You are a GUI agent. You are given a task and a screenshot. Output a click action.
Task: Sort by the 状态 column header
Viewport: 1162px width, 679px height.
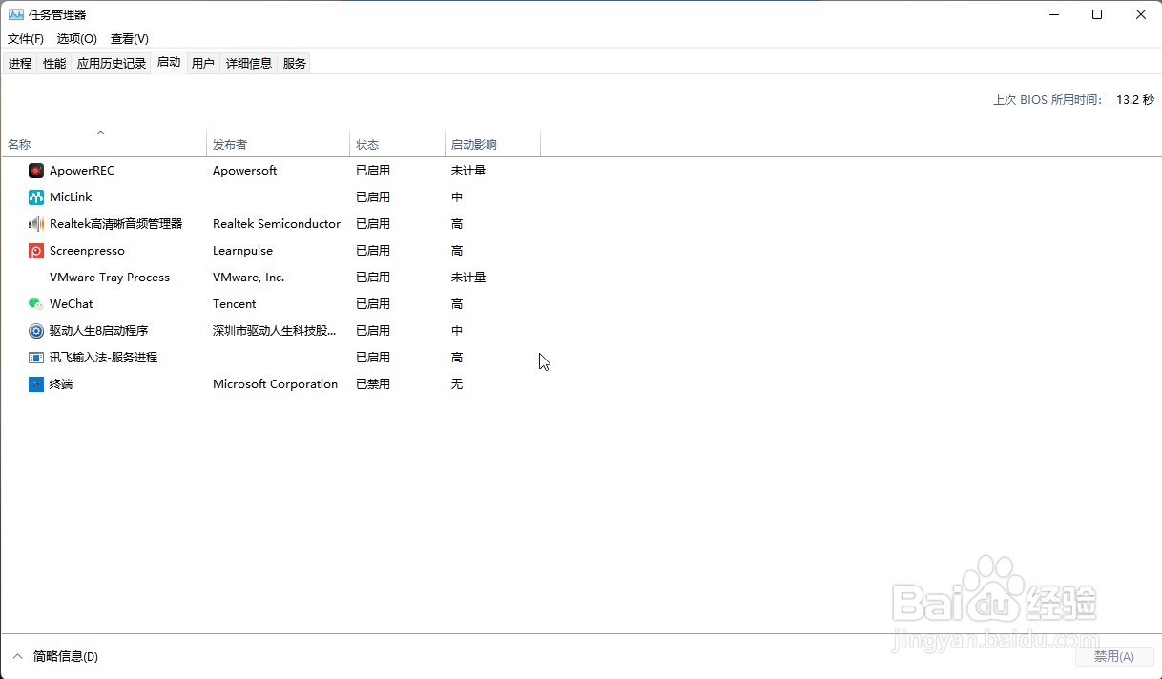click(398, 144)
